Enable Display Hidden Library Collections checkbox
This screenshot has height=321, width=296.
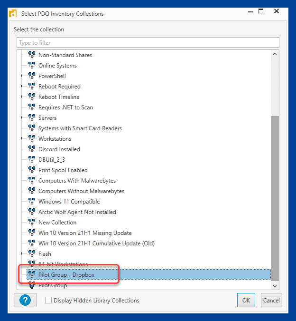(x=48, y=301)
